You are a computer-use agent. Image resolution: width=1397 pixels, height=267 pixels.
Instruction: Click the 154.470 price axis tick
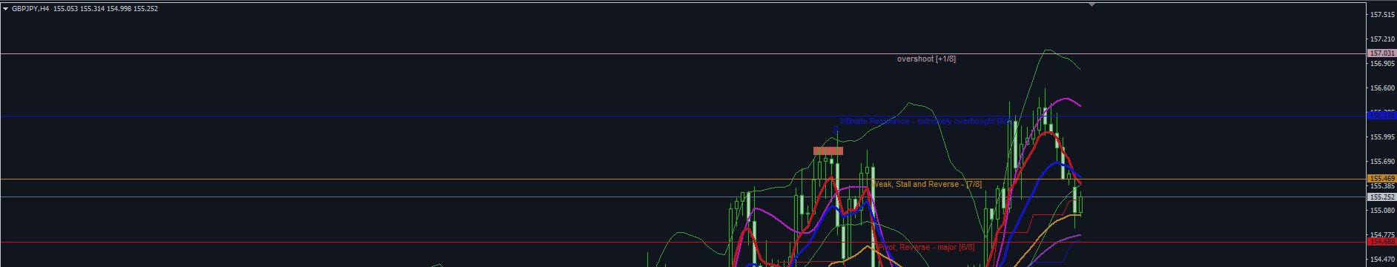(x=1383, y=260)
